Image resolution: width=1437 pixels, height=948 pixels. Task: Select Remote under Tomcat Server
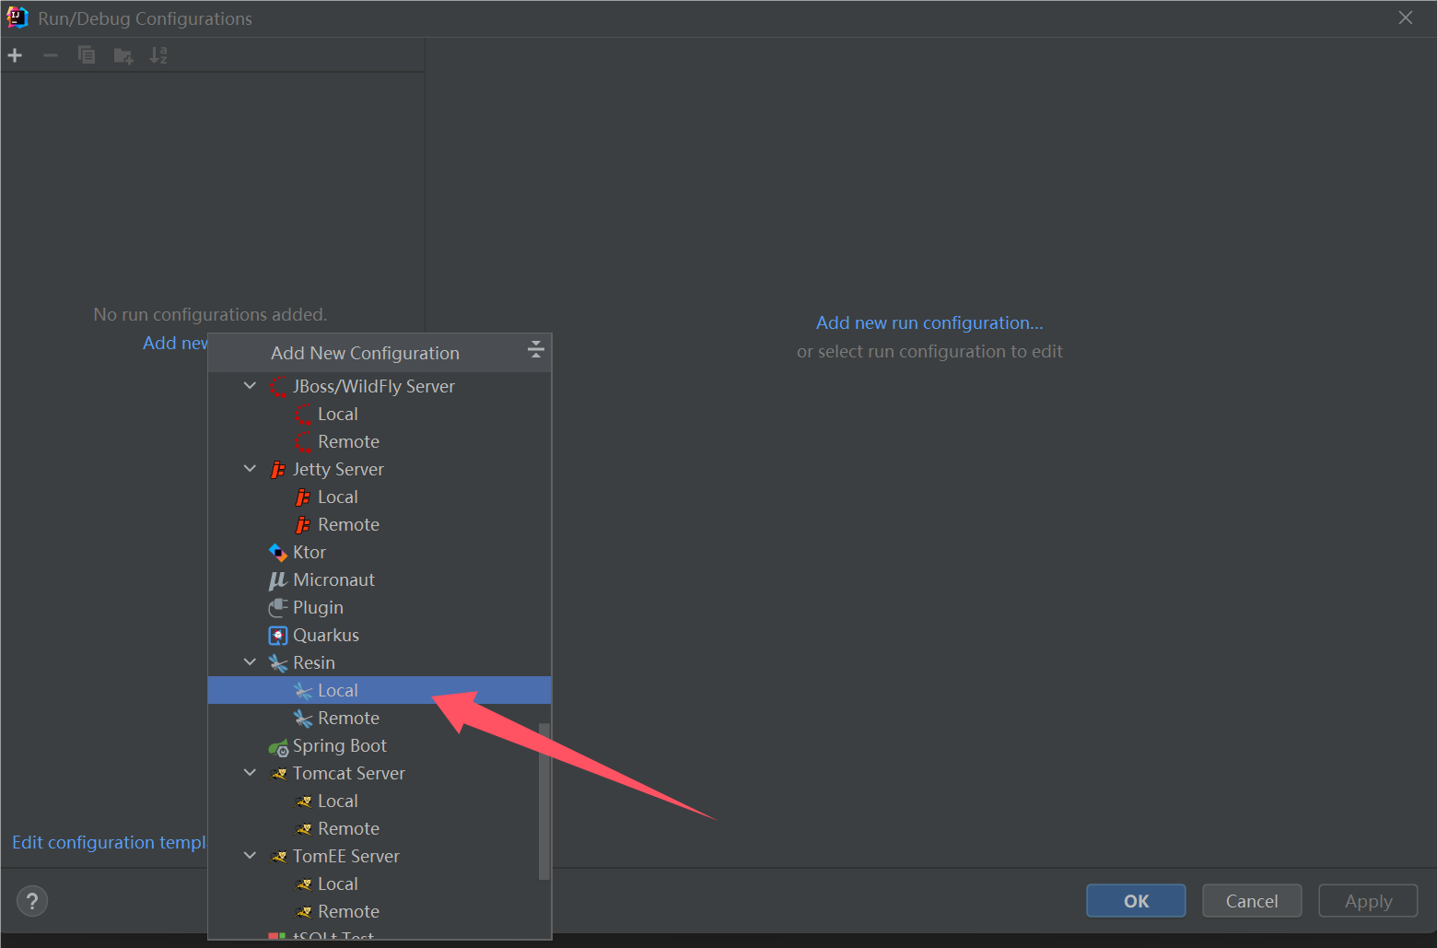point(347,828)
